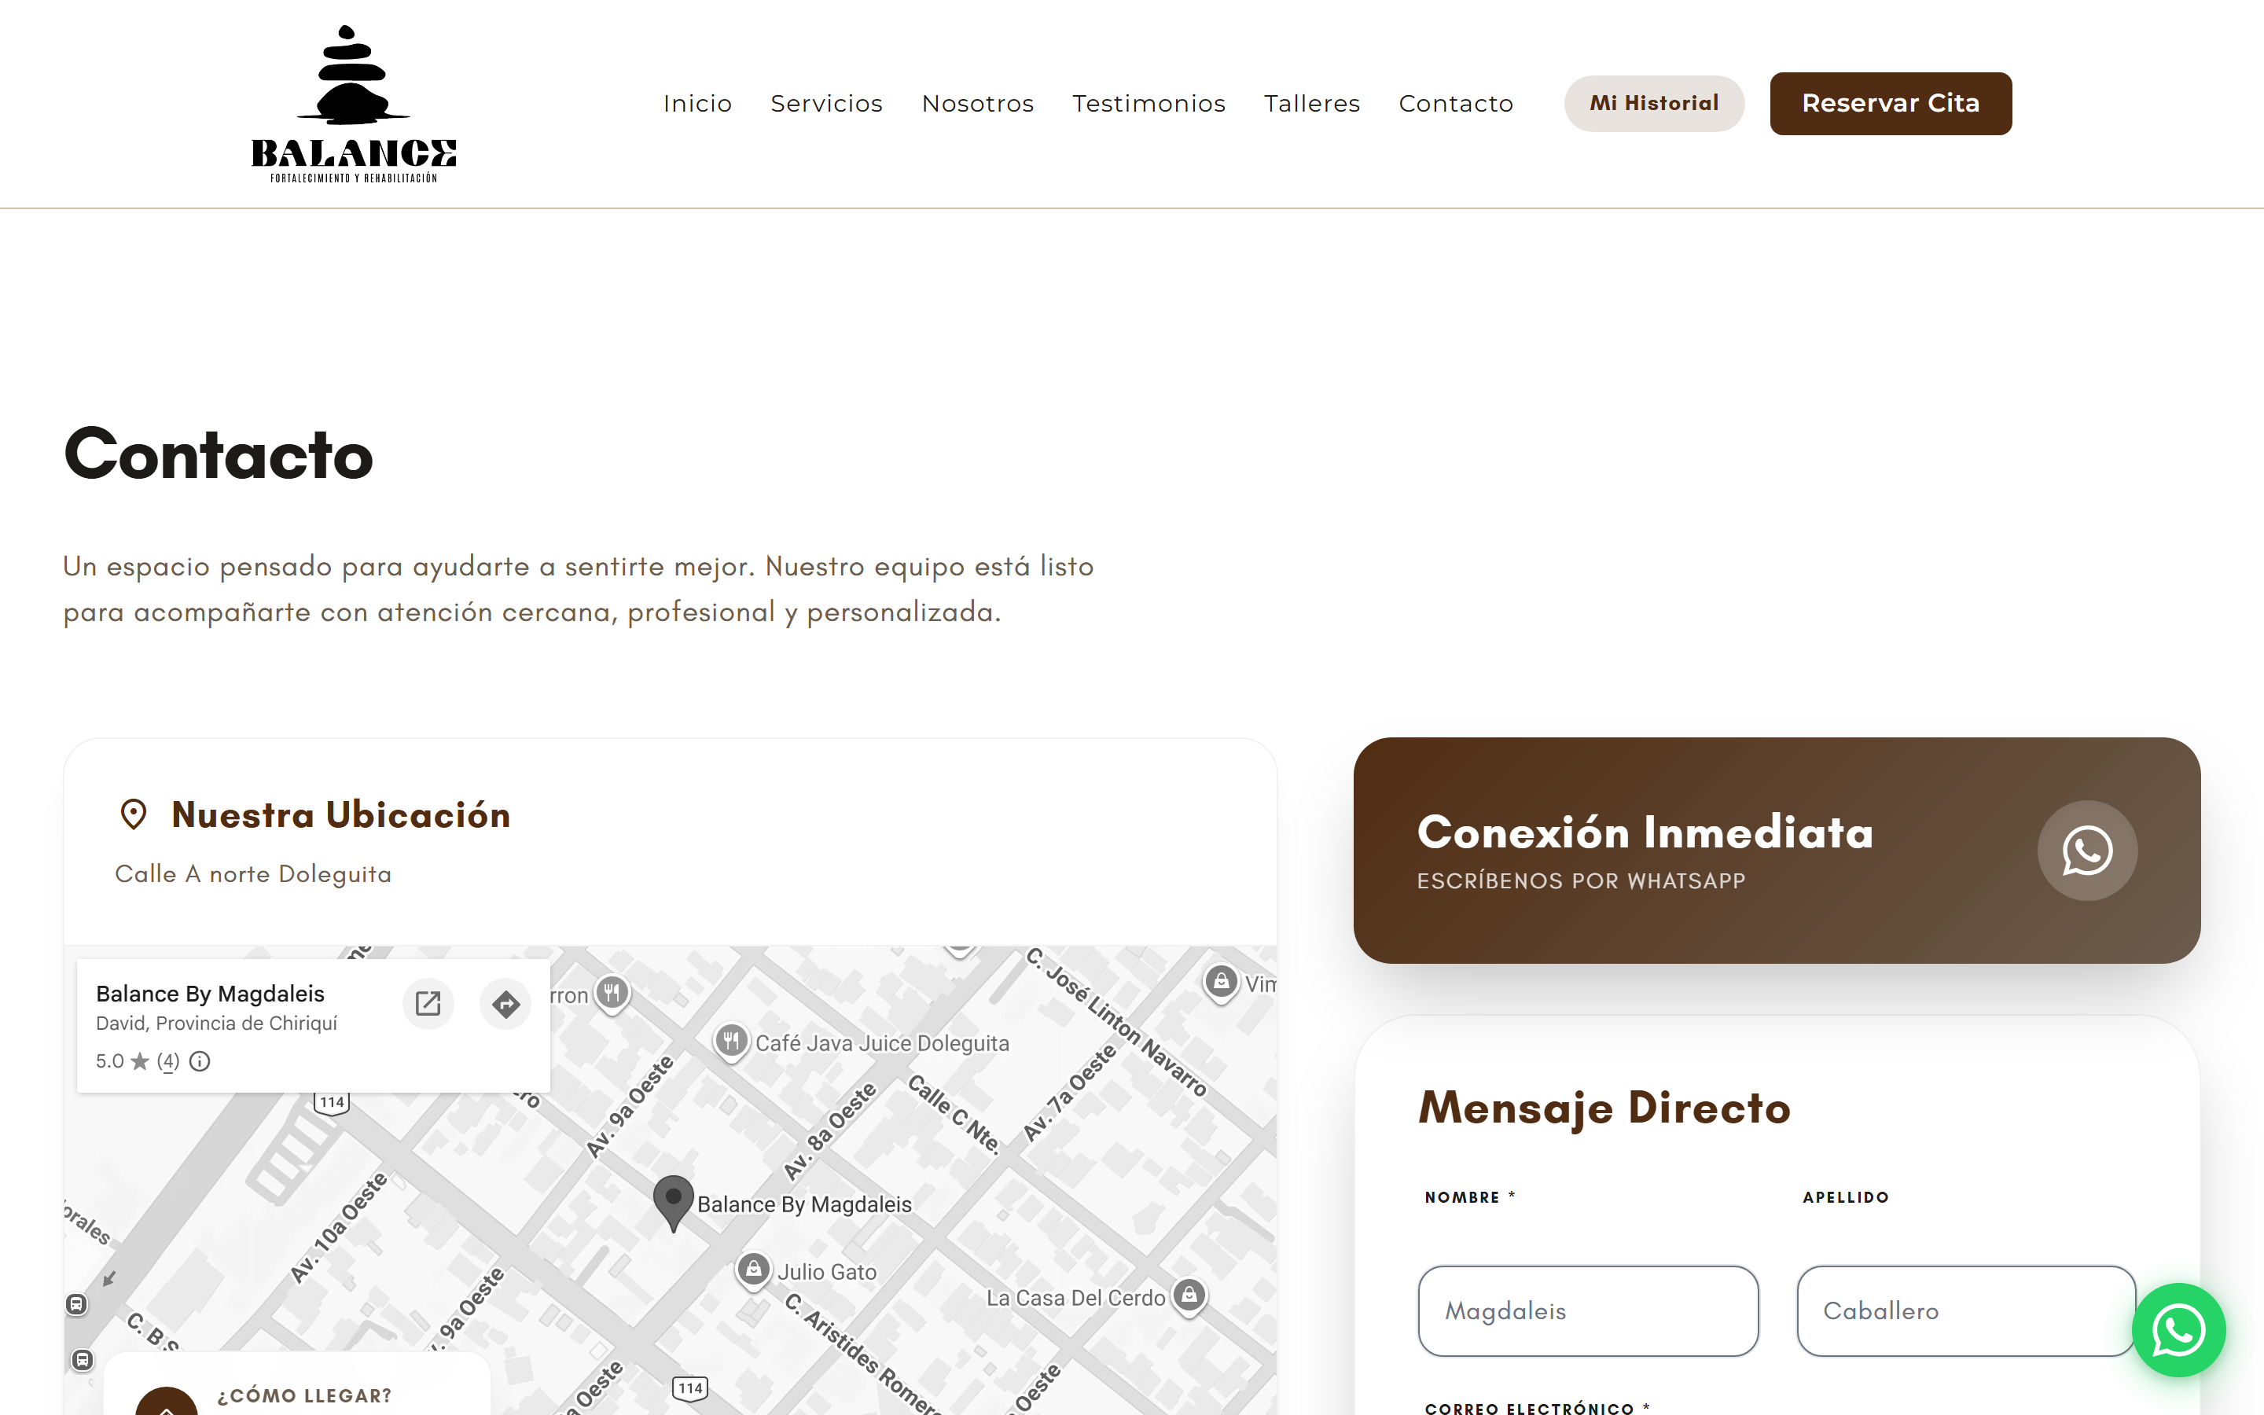Open larger map icon in map info card
This screenshot has height=1415, width=2264.
click(428, 1003)
